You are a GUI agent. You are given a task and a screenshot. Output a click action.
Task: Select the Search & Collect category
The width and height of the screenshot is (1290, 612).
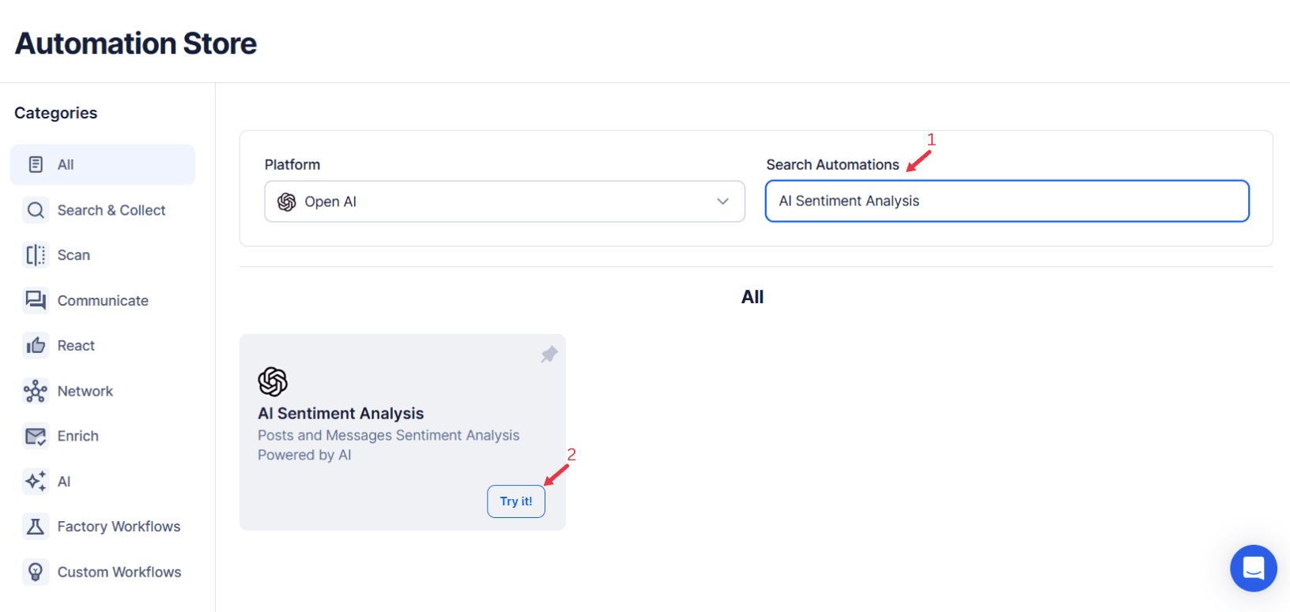click(111, 210)
